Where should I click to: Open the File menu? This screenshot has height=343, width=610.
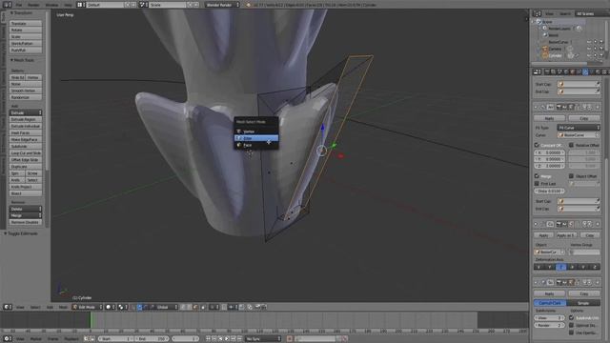point(19,5)
